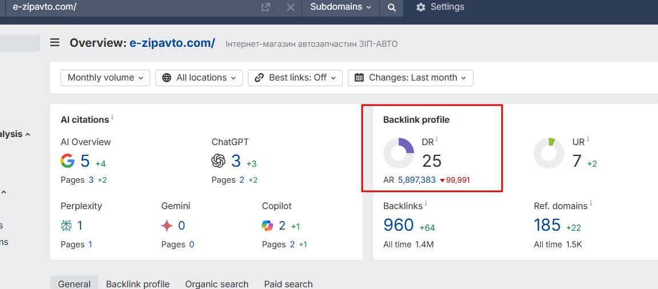Viewport: 658px width, 289px height.
Task: Click the search magnifier icon
Action: click(391, 7)
